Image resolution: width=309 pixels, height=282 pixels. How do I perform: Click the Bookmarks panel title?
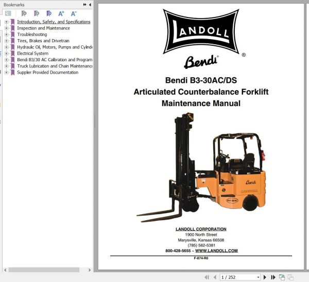pyautogui.click(x=14, y=5)
